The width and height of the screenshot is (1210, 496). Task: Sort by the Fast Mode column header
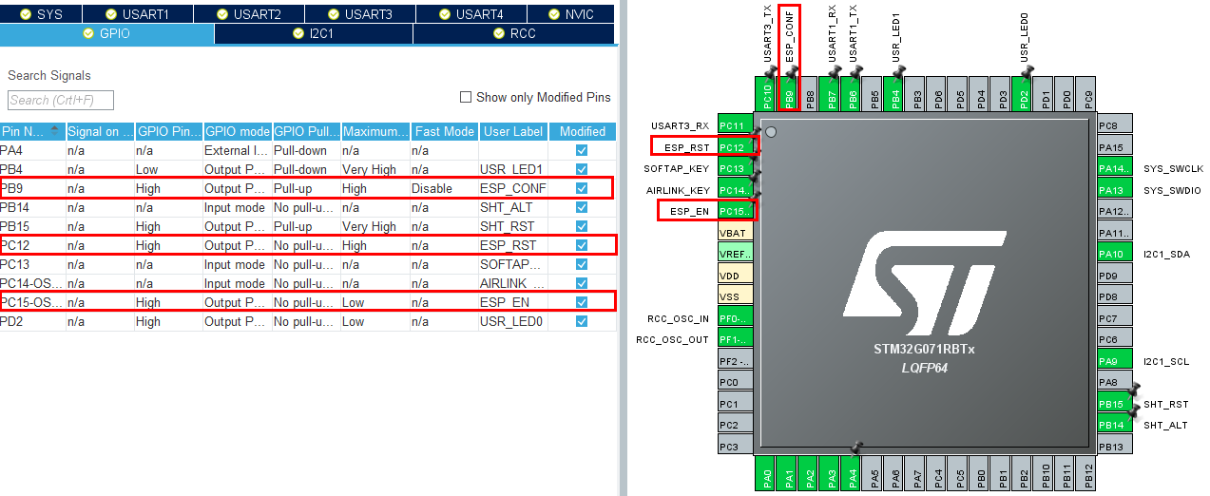444,131
